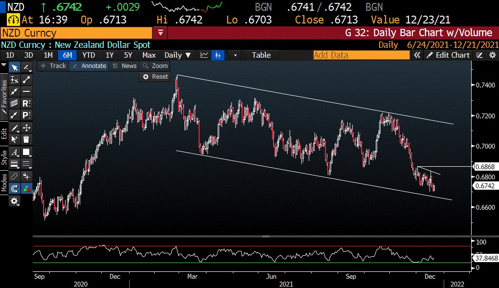Choose the horizontal line tool
Screen dimensions: 499x288
pyautogui.click(x=26, y=91)
